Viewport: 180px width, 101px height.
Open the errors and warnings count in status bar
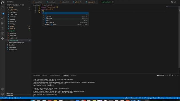(x=15, y=98)
